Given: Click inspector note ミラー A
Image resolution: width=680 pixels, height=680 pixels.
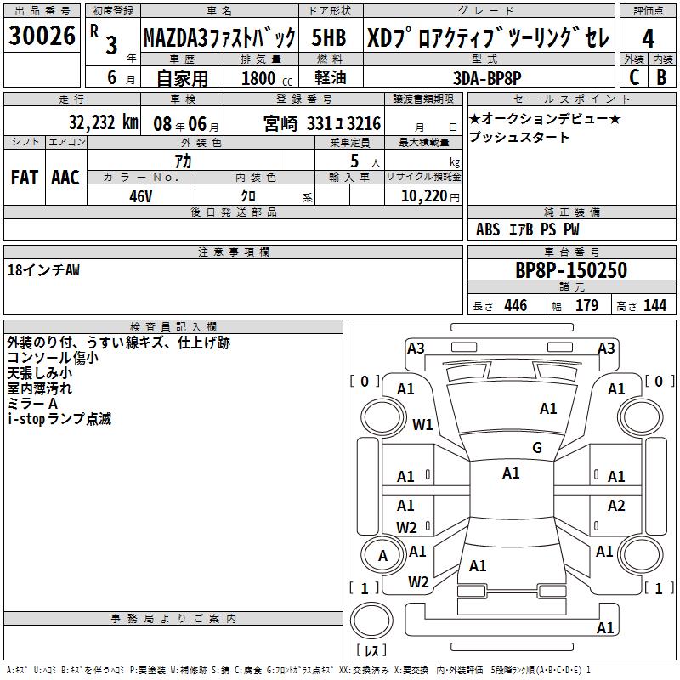Looking at the screenshot, I should click(x=32, y=403).
